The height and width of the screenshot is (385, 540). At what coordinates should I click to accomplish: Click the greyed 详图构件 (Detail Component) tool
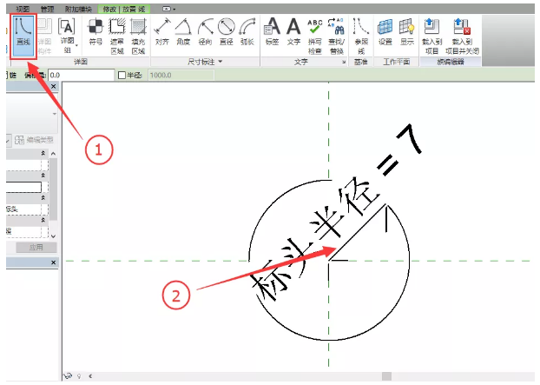(44, 36)
